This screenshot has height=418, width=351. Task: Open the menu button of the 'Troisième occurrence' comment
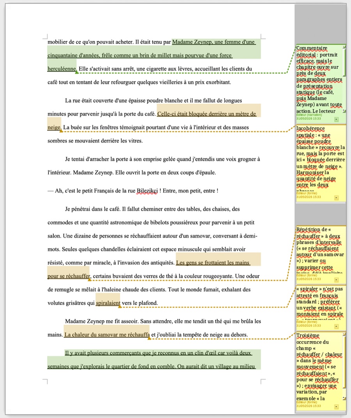click(x=336, y=407)
